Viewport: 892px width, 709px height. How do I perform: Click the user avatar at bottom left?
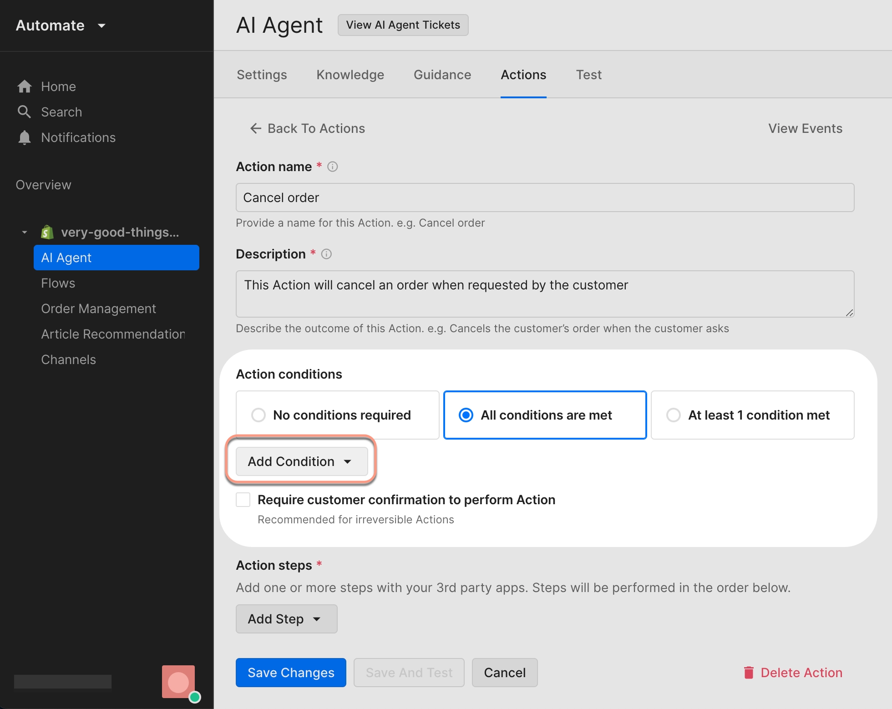(x=178, y=682)
